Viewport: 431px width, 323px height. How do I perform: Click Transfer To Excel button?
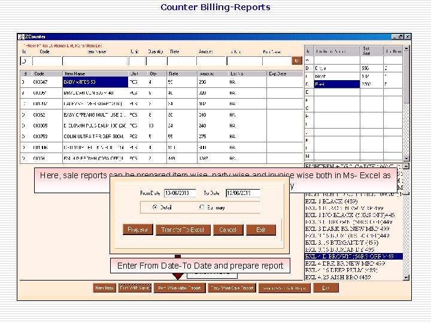pos(183,230)
